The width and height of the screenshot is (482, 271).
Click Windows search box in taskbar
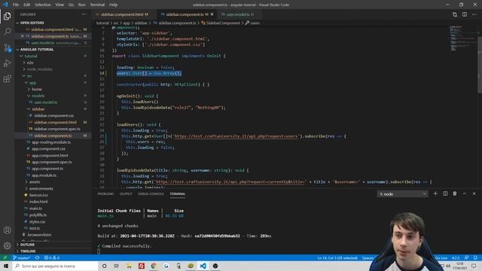tap(55, 266)
